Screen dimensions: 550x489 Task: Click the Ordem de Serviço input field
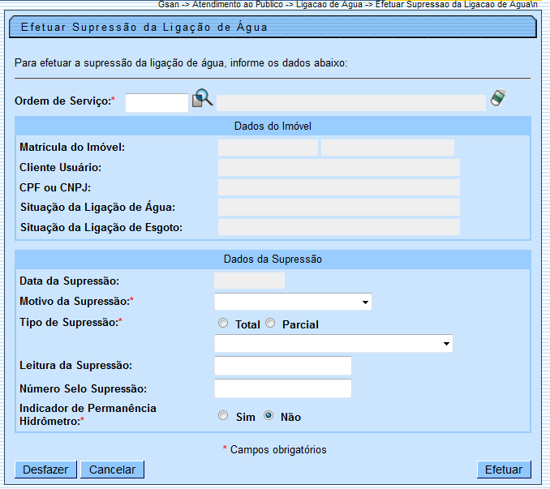157,102
